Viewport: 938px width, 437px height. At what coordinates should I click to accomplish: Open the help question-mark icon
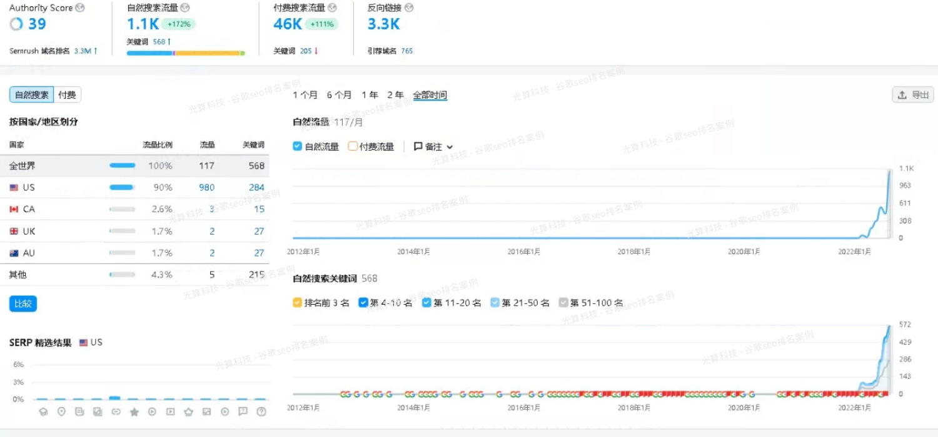(x=261, y=412)
